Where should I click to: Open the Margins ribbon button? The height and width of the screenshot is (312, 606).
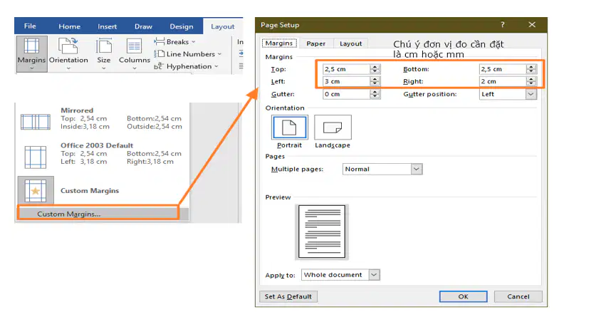pos(32,53)
